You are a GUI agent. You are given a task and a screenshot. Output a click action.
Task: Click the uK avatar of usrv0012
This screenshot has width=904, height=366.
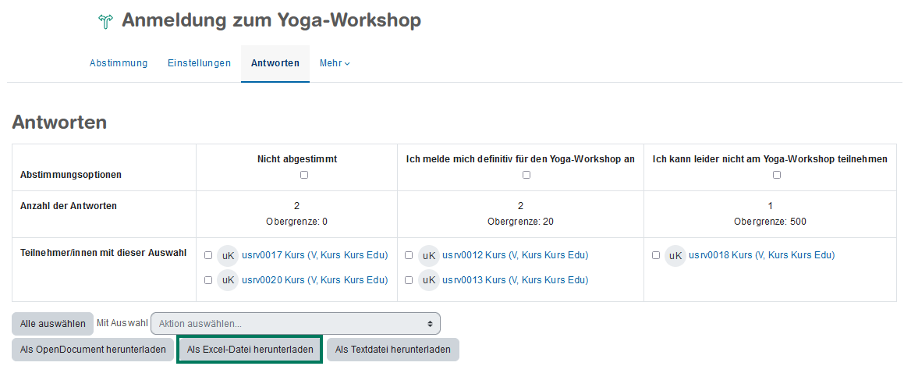click(x=428, y=255)
